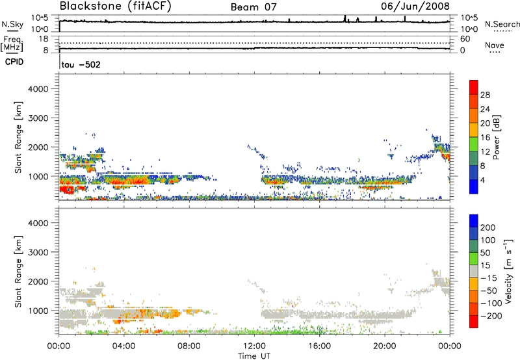The height and width of the screenshot is (360, 520).
Task: Click the 'Freq. [MHz]' axis label
Action: pyautogui.click(x=12, y=44)
